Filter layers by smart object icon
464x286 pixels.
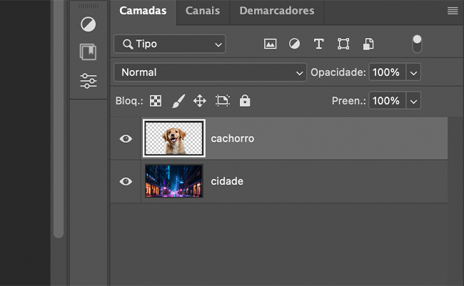click(368, 44)
